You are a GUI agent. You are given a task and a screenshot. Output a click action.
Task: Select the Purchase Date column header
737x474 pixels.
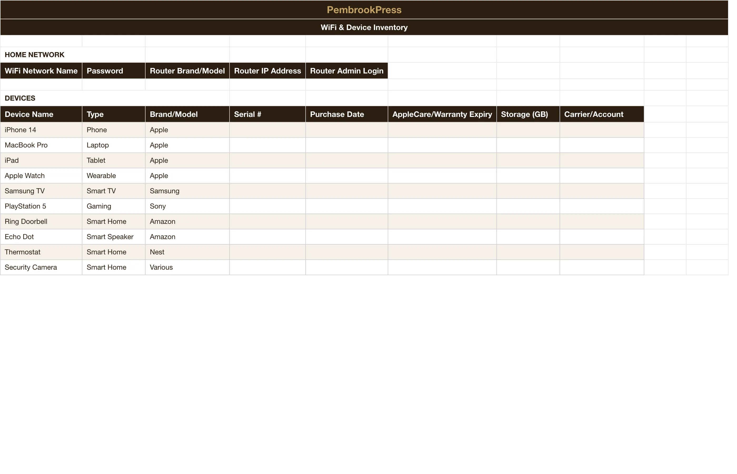pos(347,114)
